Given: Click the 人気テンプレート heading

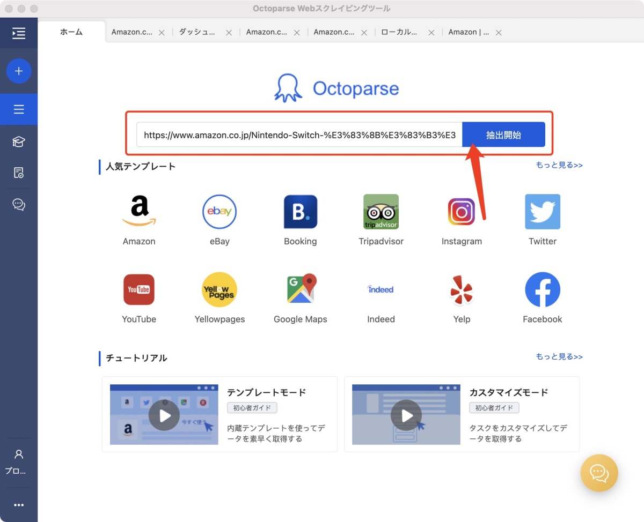Looking at the screenshot, I should coord(141,167).
